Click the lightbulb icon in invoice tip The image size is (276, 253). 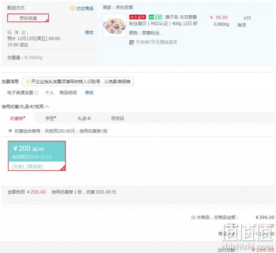click(x=28, y=82)
